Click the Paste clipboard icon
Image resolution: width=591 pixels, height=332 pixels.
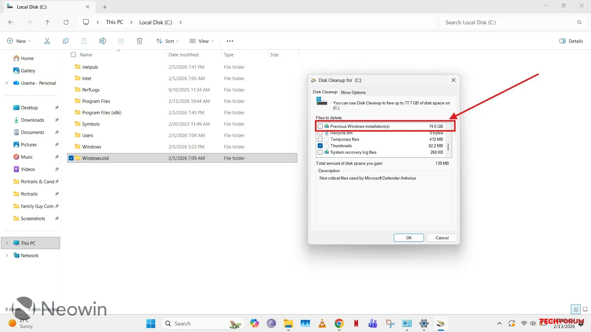(x=84, y=41)
